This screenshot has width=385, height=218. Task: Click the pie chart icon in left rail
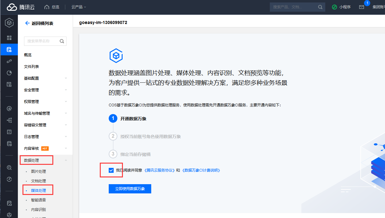(x=9, y=73)
